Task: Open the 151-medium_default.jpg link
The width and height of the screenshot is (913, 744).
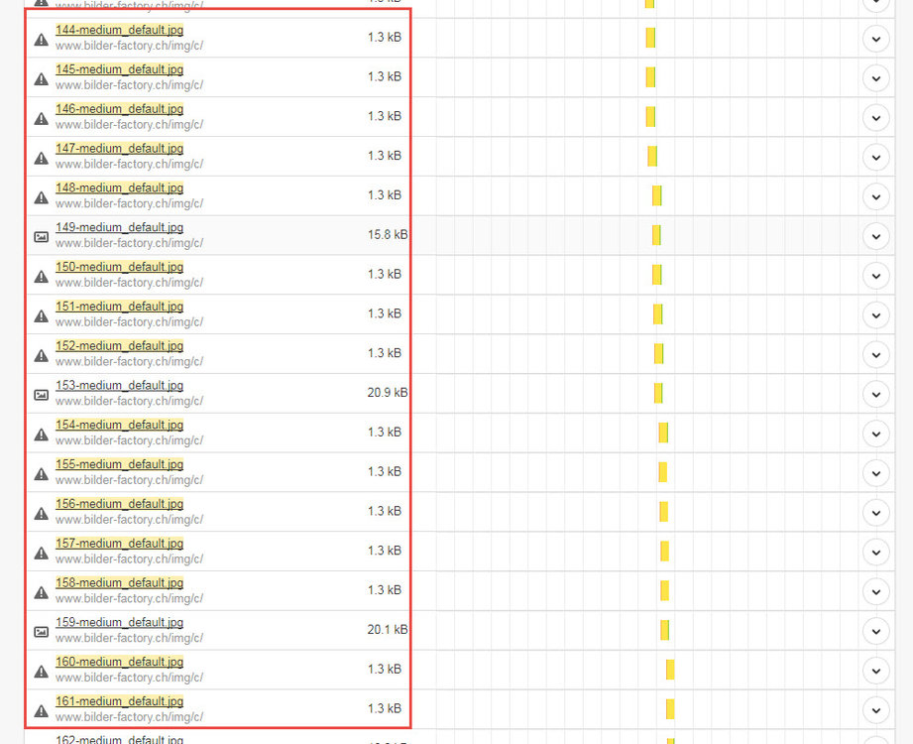Action: (x=119, y=307)
